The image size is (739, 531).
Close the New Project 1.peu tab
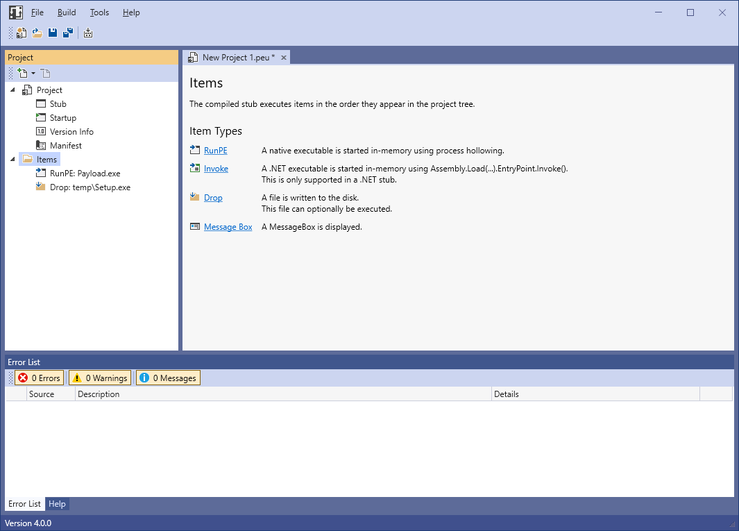tap(284, 58)
